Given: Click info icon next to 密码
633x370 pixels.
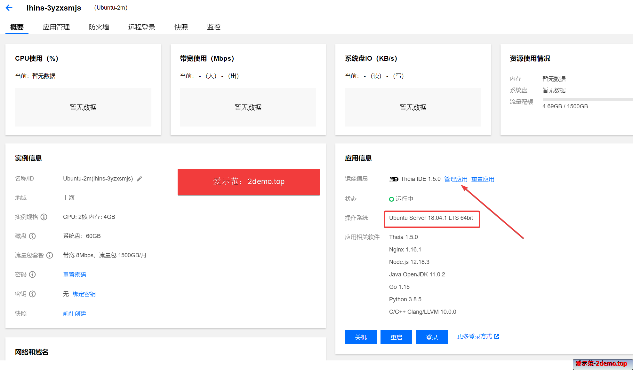Looking at the screenshot, I should [x=32, y=274].
